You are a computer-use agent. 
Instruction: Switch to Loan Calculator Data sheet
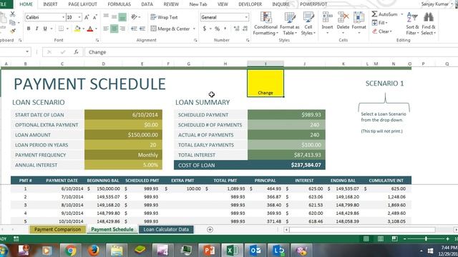(x=166, y=230)
